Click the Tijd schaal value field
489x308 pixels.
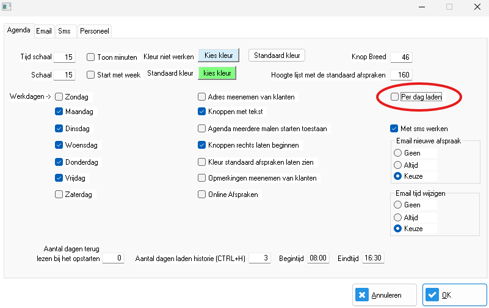click(x=64, y=57)
